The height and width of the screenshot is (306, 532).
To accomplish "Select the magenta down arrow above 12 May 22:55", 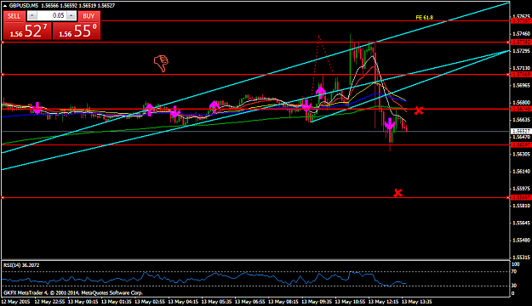I will coord(37,108).
